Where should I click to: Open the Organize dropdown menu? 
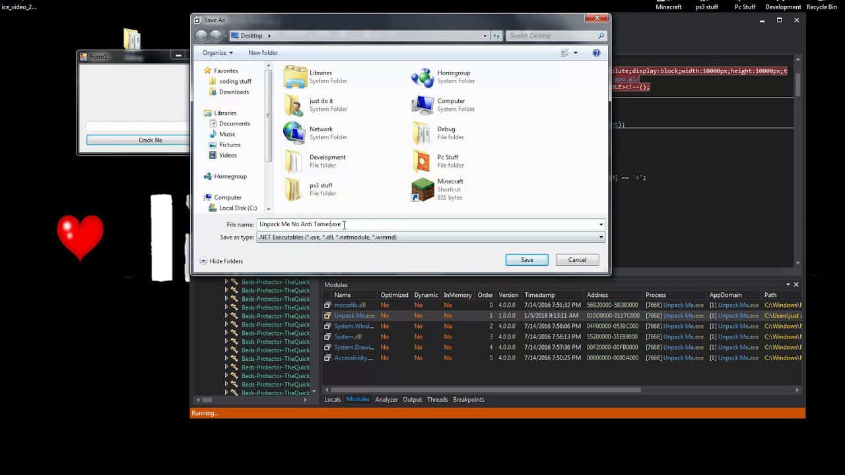pyautogui.click(x=217, y=53)
